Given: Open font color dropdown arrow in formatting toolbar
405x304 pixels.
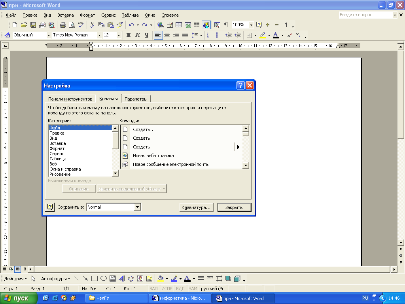Looking at the screenshot, I should [282, 35].
